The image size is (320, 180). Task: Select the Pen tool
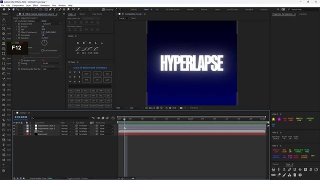click(x=50, y=9)
